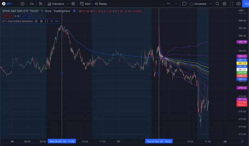
Task: Create a new Alert
Action: tap(85, 4)
